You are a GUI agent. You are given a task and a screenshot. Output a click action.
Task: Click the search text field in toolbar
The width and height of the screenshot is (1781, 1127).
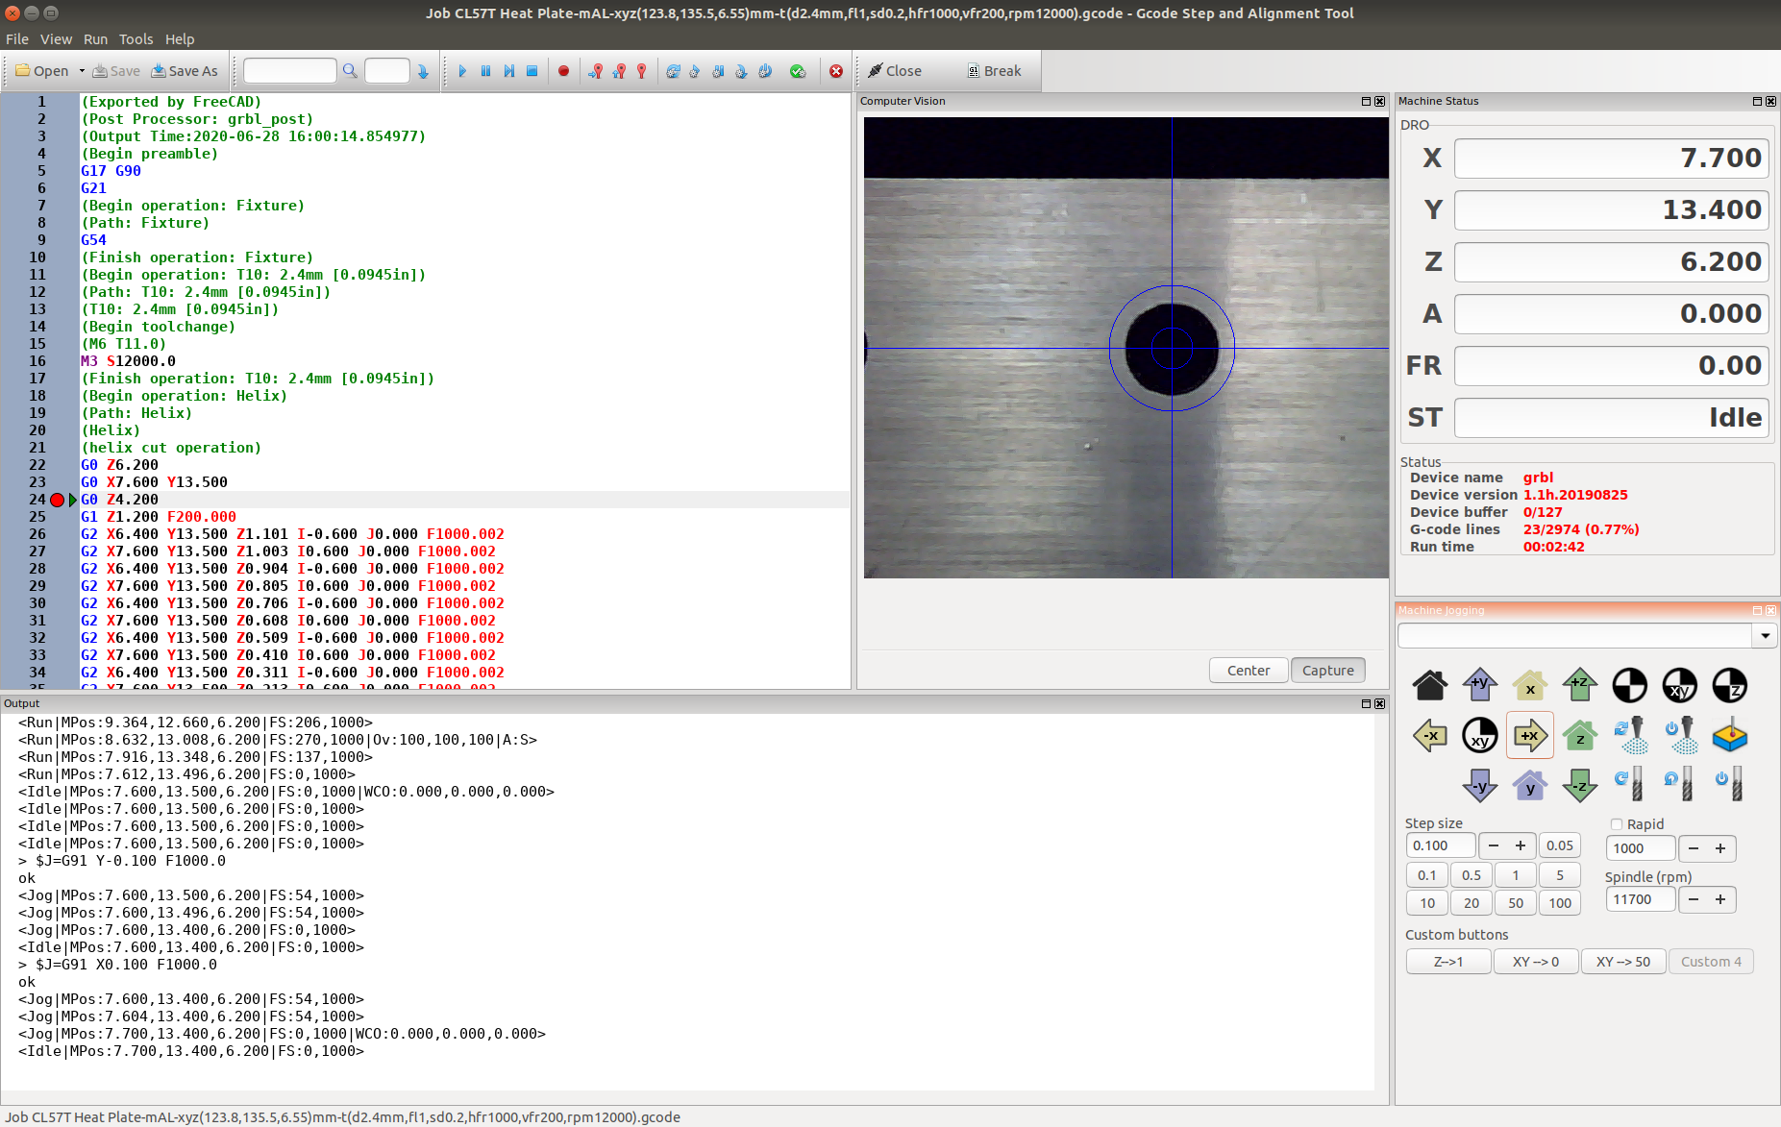point(290,71)
